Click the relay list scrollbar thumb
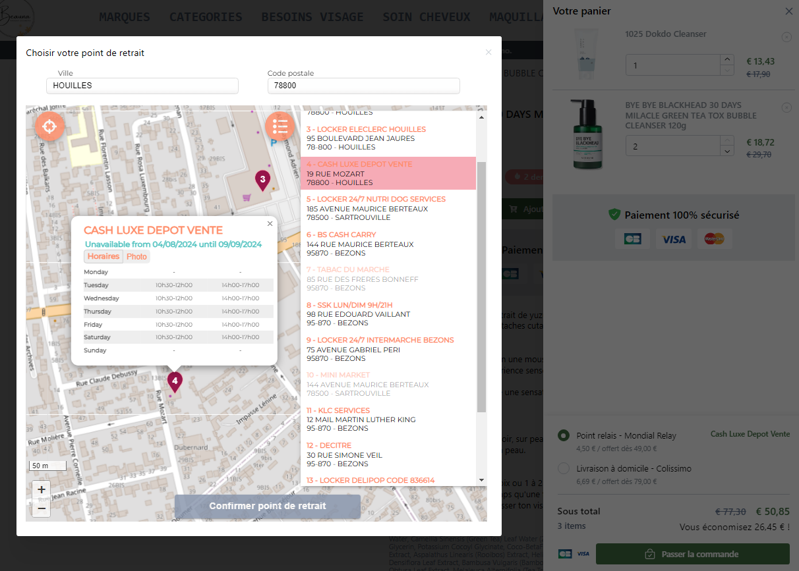 pyautogui.click(x=481, y=286)
